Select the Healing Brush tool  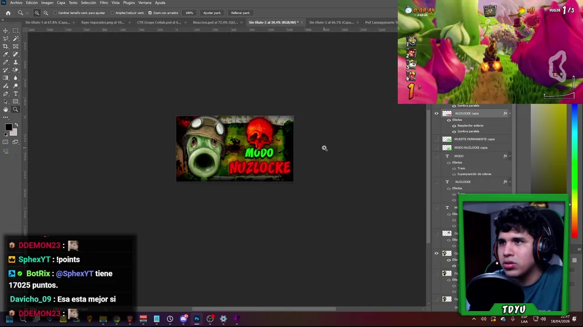click(x=15, y=54)
